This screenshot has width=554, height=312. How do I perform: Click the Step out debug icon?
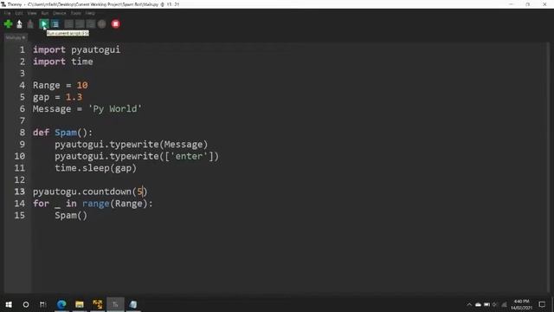(91, 24)
